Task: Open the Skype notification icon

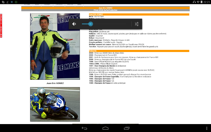Action: click(3, 2)
